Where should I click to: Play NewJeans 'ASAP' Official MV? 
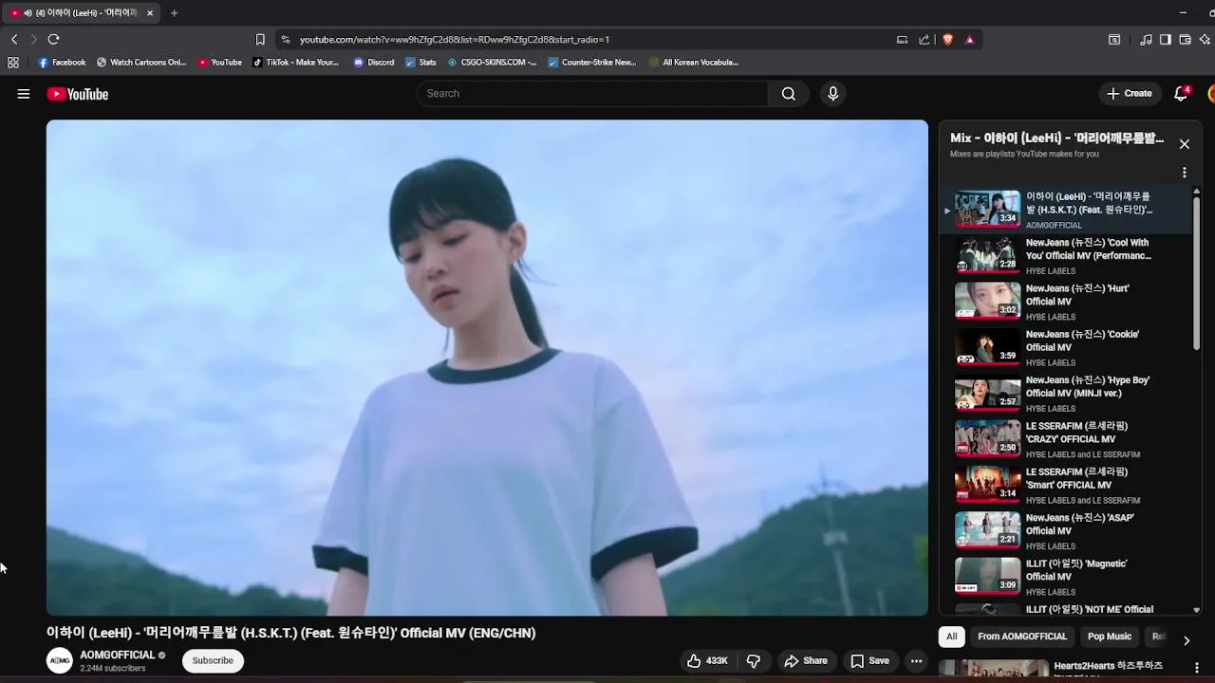[x=1065, y=531]
